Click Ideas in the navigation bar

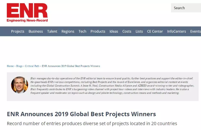(114, 31)
